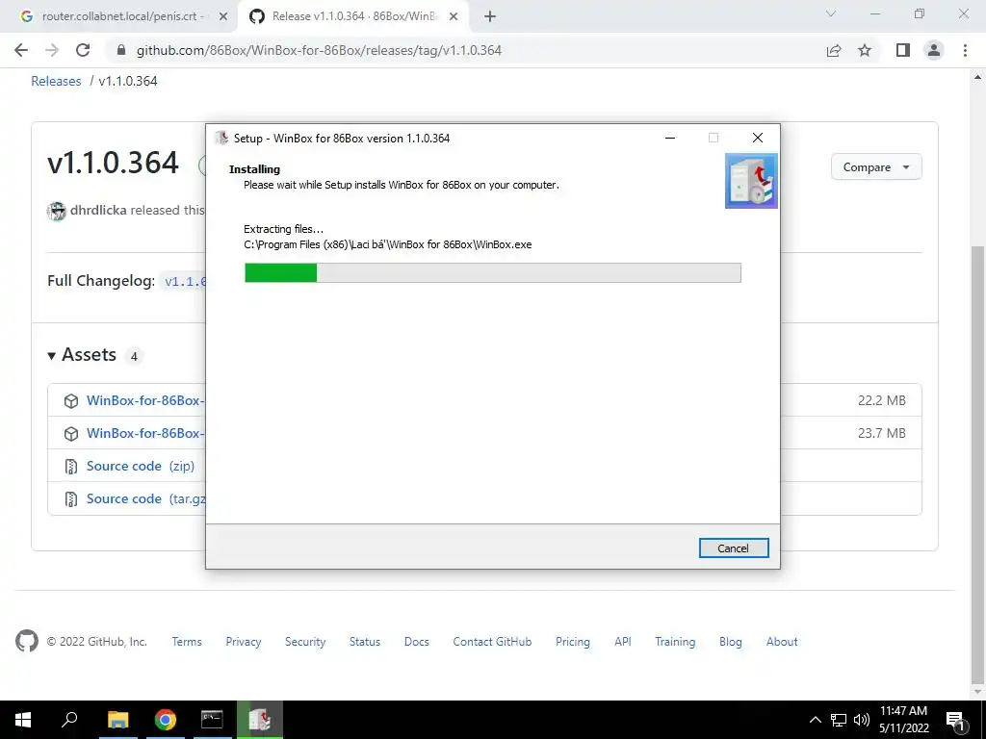Click the zip file icon for Source code
The height and width of the screenshot is (739, 986).
pos(71,467)
